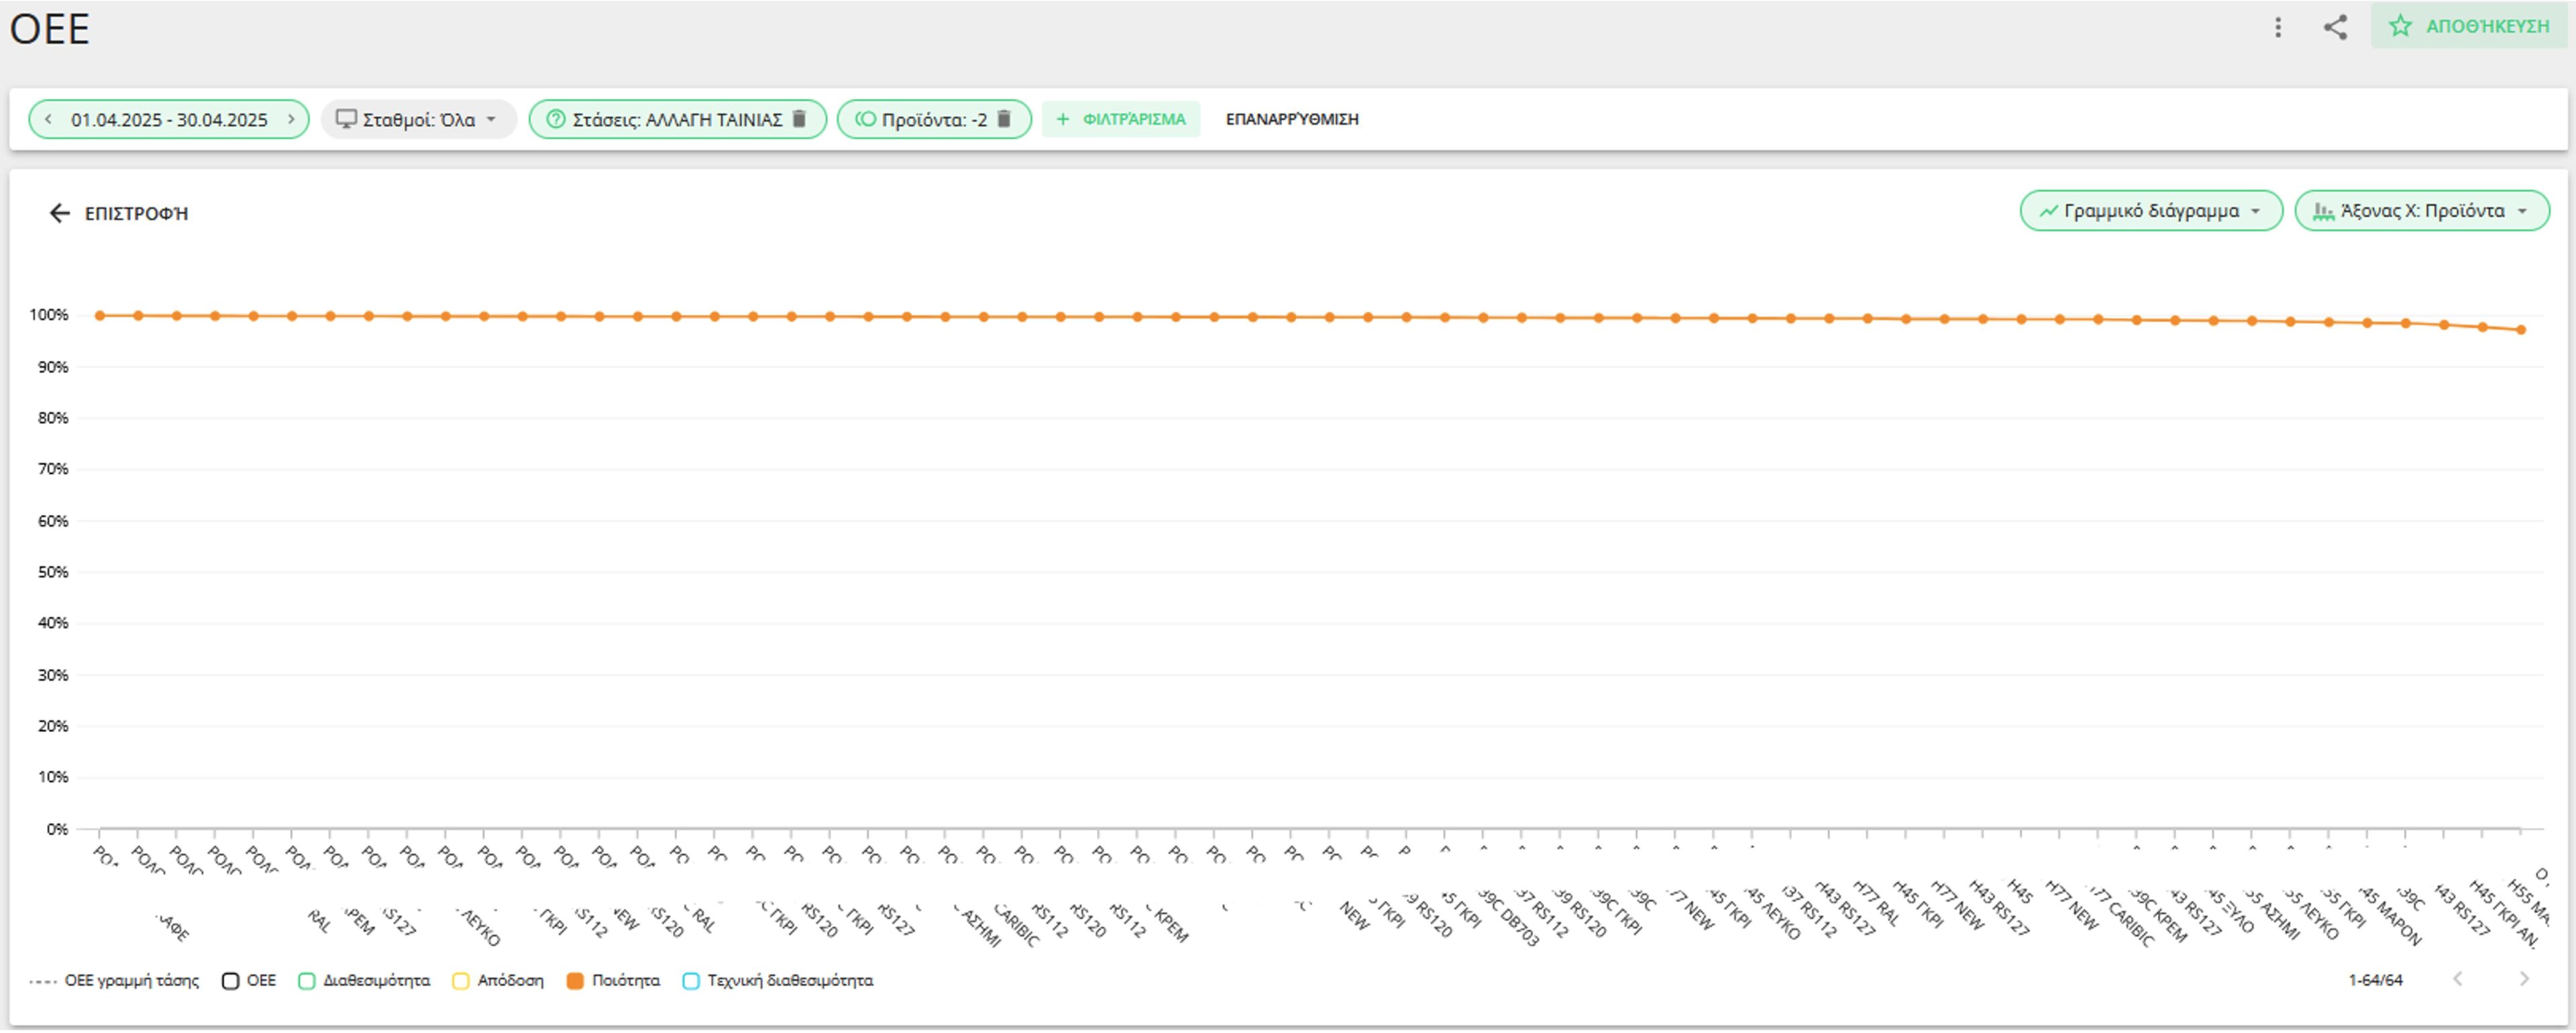Click the question-mark icon in the Στάσεις chip
Viewport: 2576px width, 1033px height.
click(556, 119)
